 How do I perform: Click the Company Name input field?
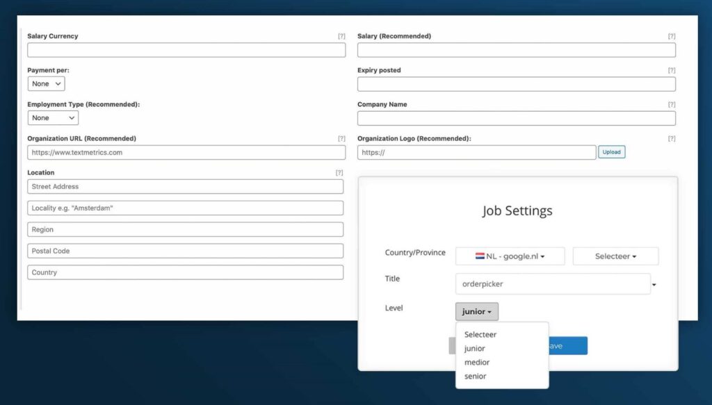coord(517,118)
